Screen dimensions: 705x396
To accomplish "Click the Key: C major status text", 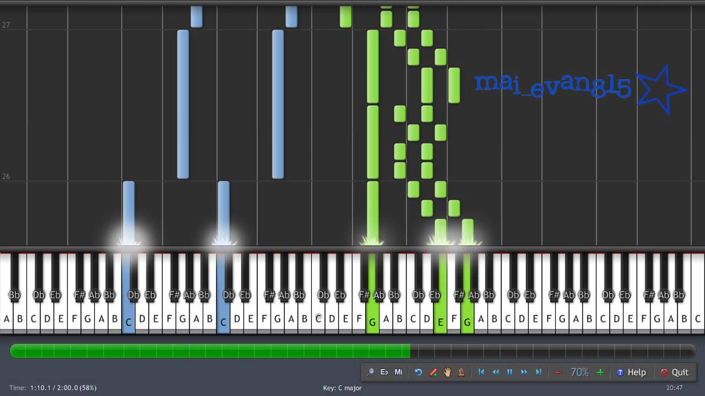I will pos(343,388).
